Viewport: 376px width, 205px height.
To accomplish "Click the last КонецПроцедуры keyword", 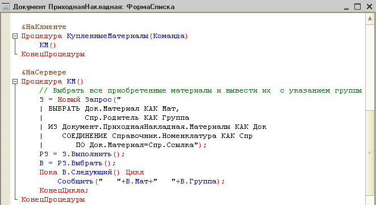I will [x=53, y=200].
